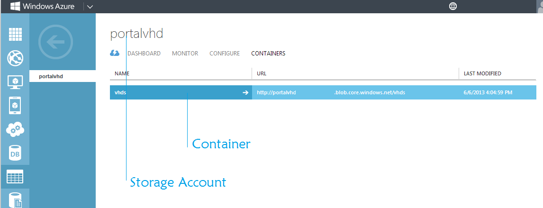Screen dimensions: 543x208
Task: Switch to the Monitor tab
Action: click(x=185, y=54)
